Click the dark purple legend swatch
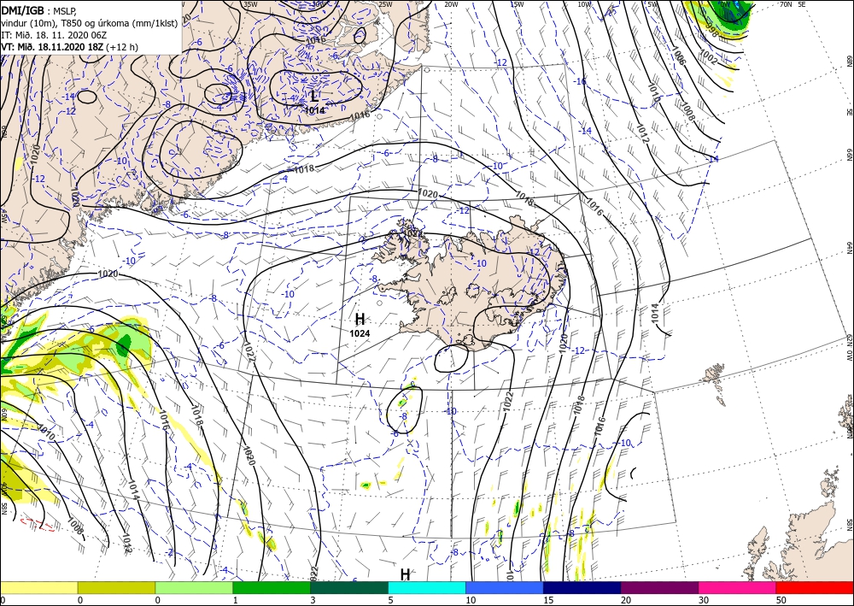854x606 pixels. pyautogui.click(x=659, y=587)
